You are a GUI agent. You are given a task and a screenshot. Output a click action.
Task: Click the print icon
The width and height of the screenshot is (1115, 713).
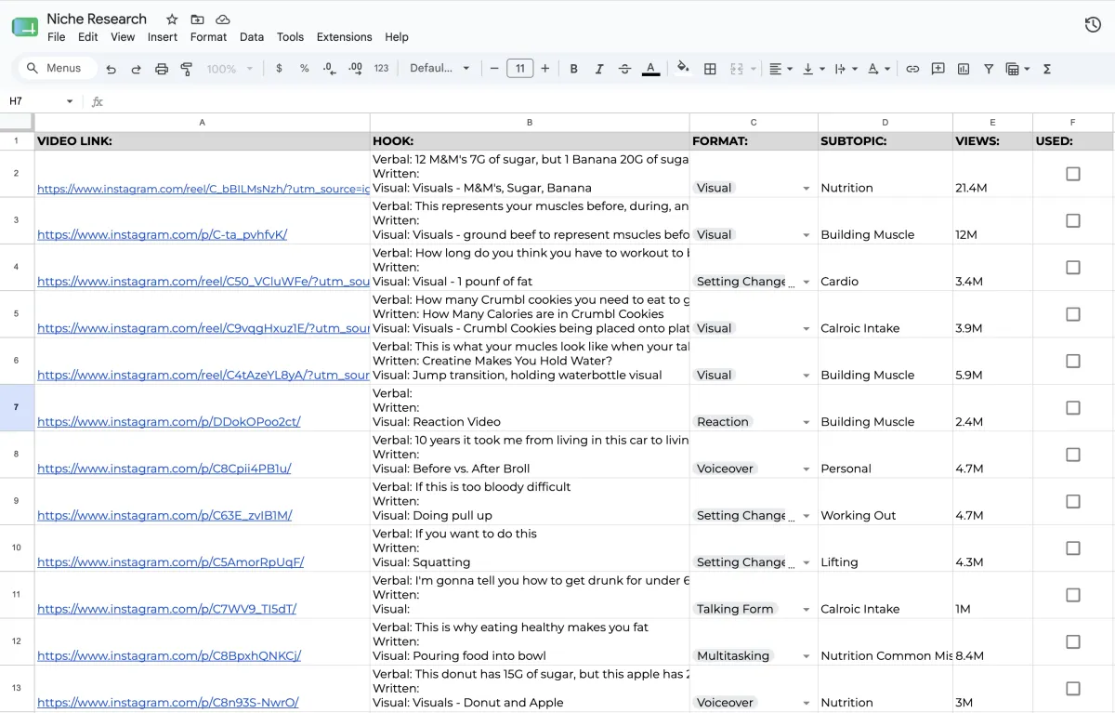pyautogui.click(x=162, y=69)
